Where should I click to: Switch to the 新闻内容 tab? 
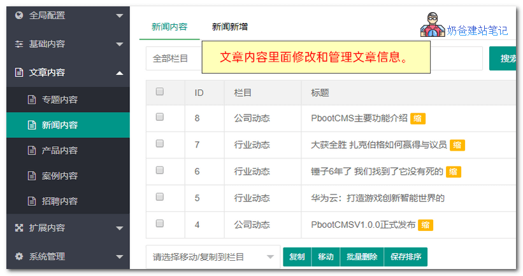(169, 27)
